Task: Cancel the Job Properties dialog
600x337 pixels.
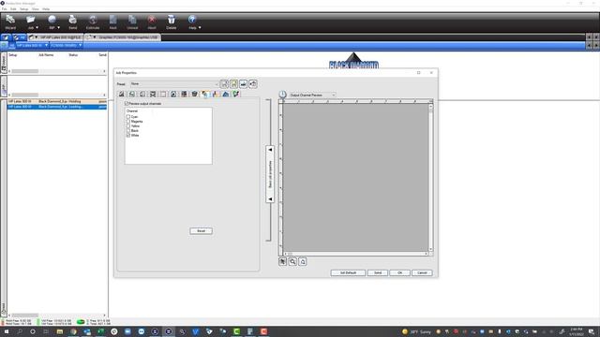Action: (422, 272)
